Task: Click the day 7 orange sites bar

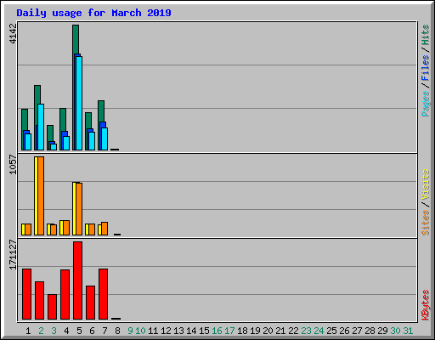Action: coord(105,229)
